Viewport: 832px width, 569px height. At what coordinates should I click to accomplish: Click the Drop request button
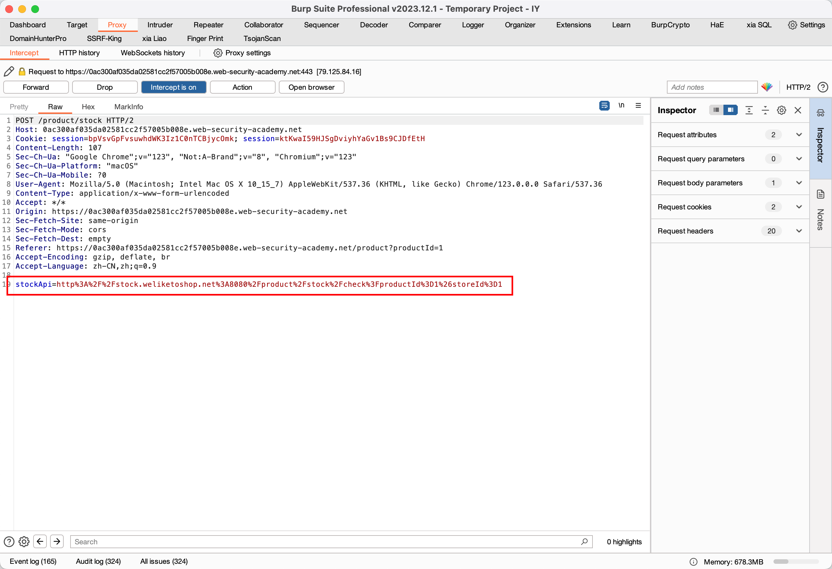pos(104,87)
